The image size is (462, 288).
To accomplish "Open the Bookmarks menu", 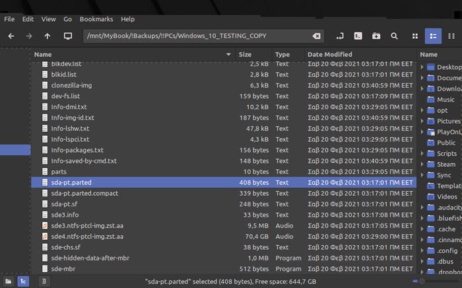I will pyautogui.click(x=96, y=19).
